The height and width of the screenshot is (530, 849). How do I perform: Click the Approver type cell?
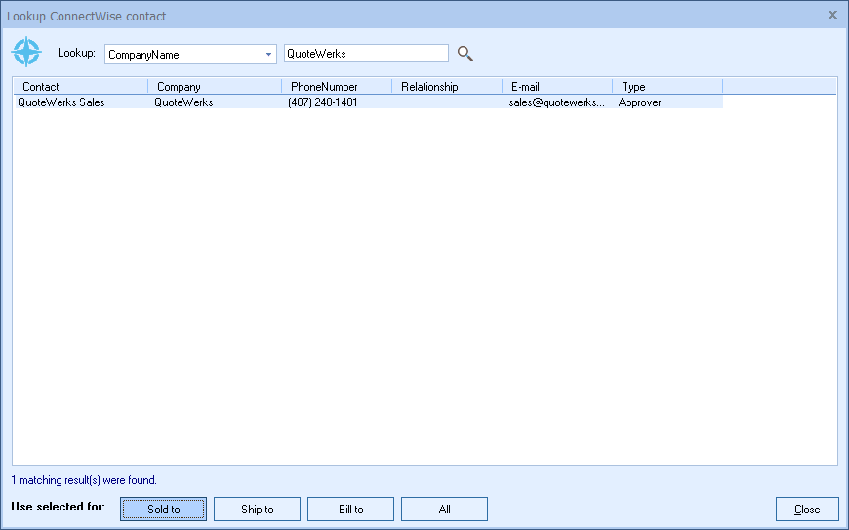pos(640,102)
